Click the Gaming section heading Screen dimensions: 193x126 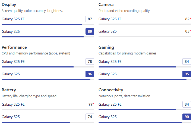[106, 47]
